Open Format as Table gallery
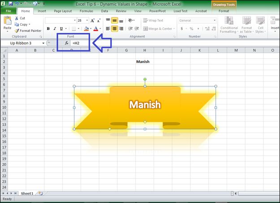280x203 pixels. pos(246,25)
